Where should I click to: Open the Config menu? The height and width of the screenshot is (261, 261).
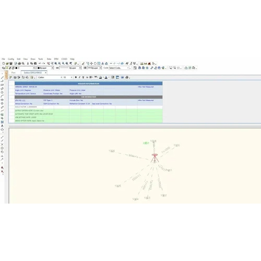tap(11, 59)
